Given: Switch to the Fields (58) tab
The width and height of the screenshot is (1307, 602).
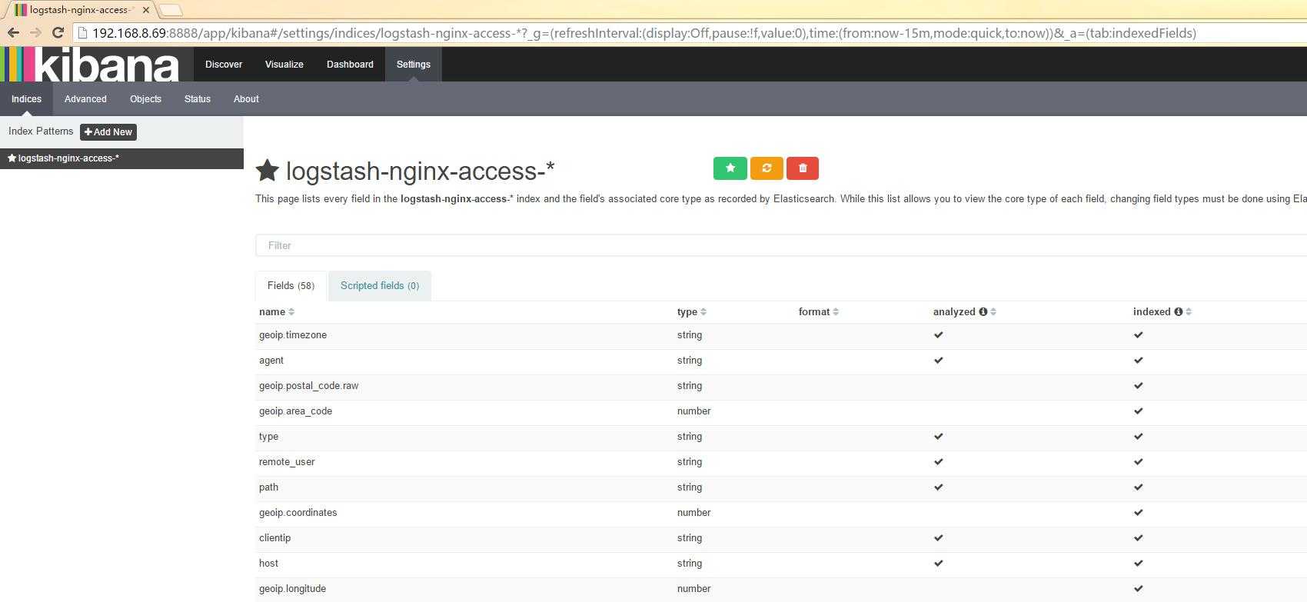Looking at the screenshot, I should [291, 285].
